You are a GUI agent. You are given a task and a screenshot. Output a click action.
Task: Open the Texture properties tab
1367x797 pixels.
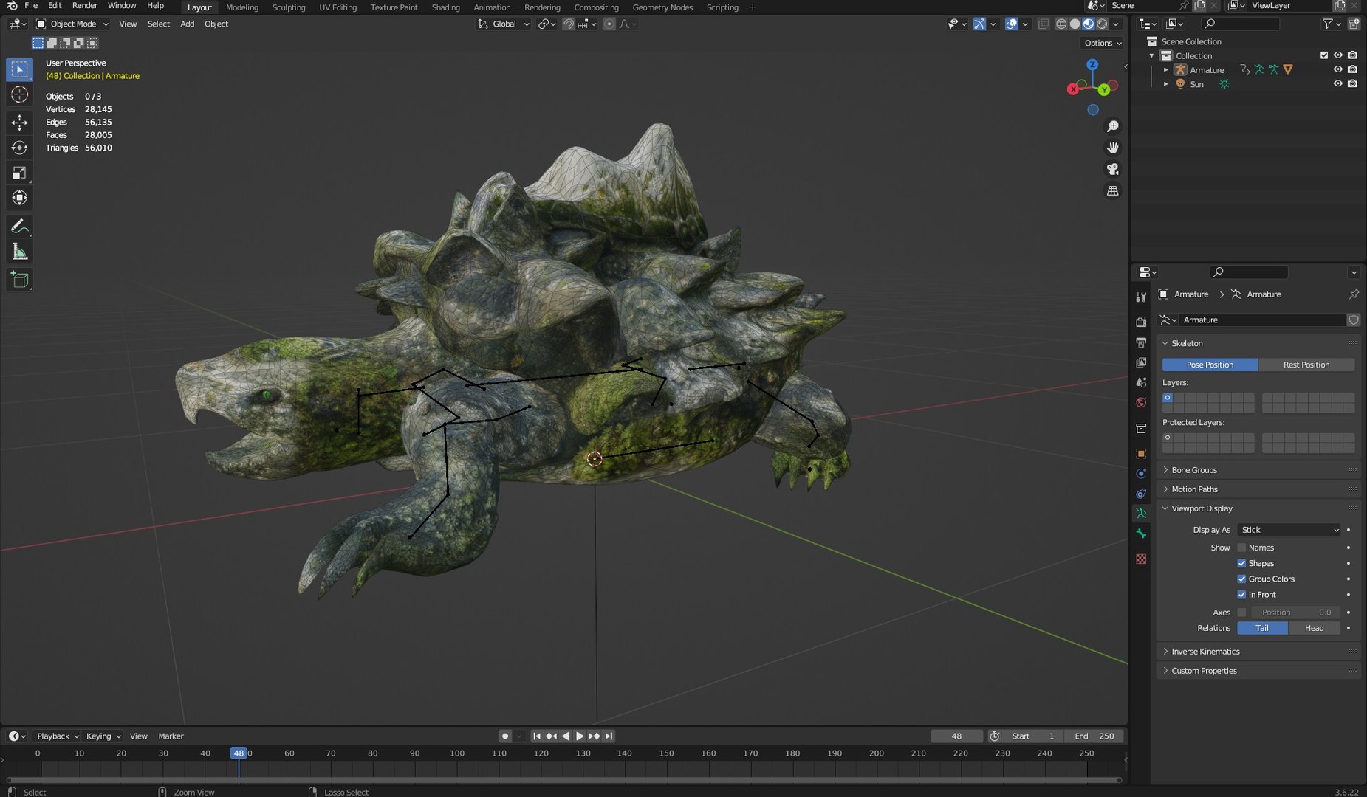point(1141,559)
